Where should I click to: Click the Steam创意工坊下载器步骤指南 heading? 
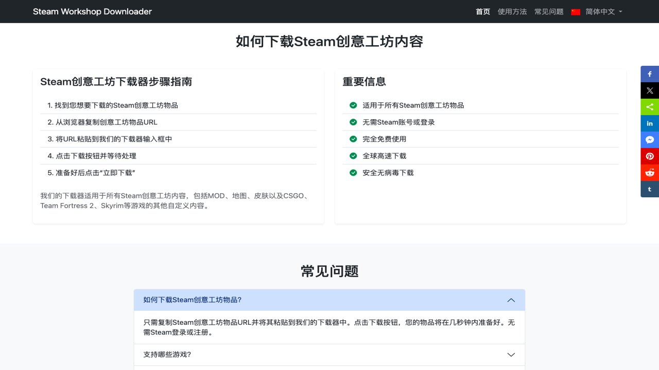coord(116,82)
